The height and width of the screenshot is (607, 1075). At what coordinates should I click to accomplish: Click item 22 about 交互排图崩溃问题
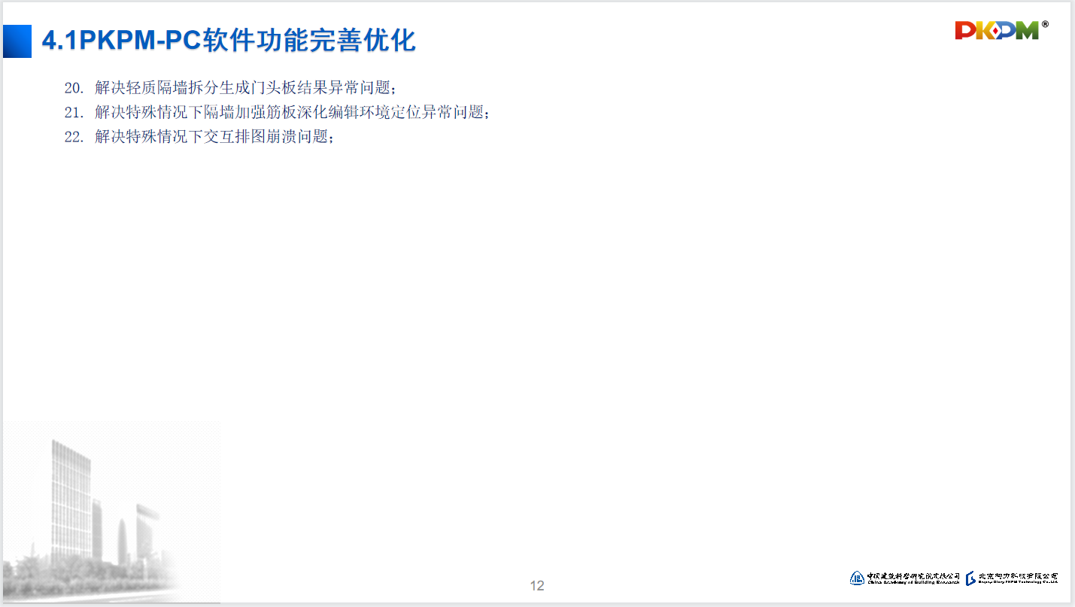coord(199,138)
